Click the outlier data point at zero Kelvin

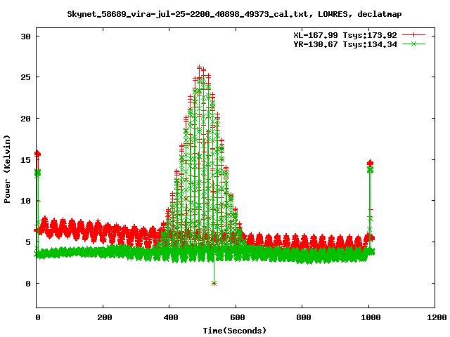click(x=214, y=284)
